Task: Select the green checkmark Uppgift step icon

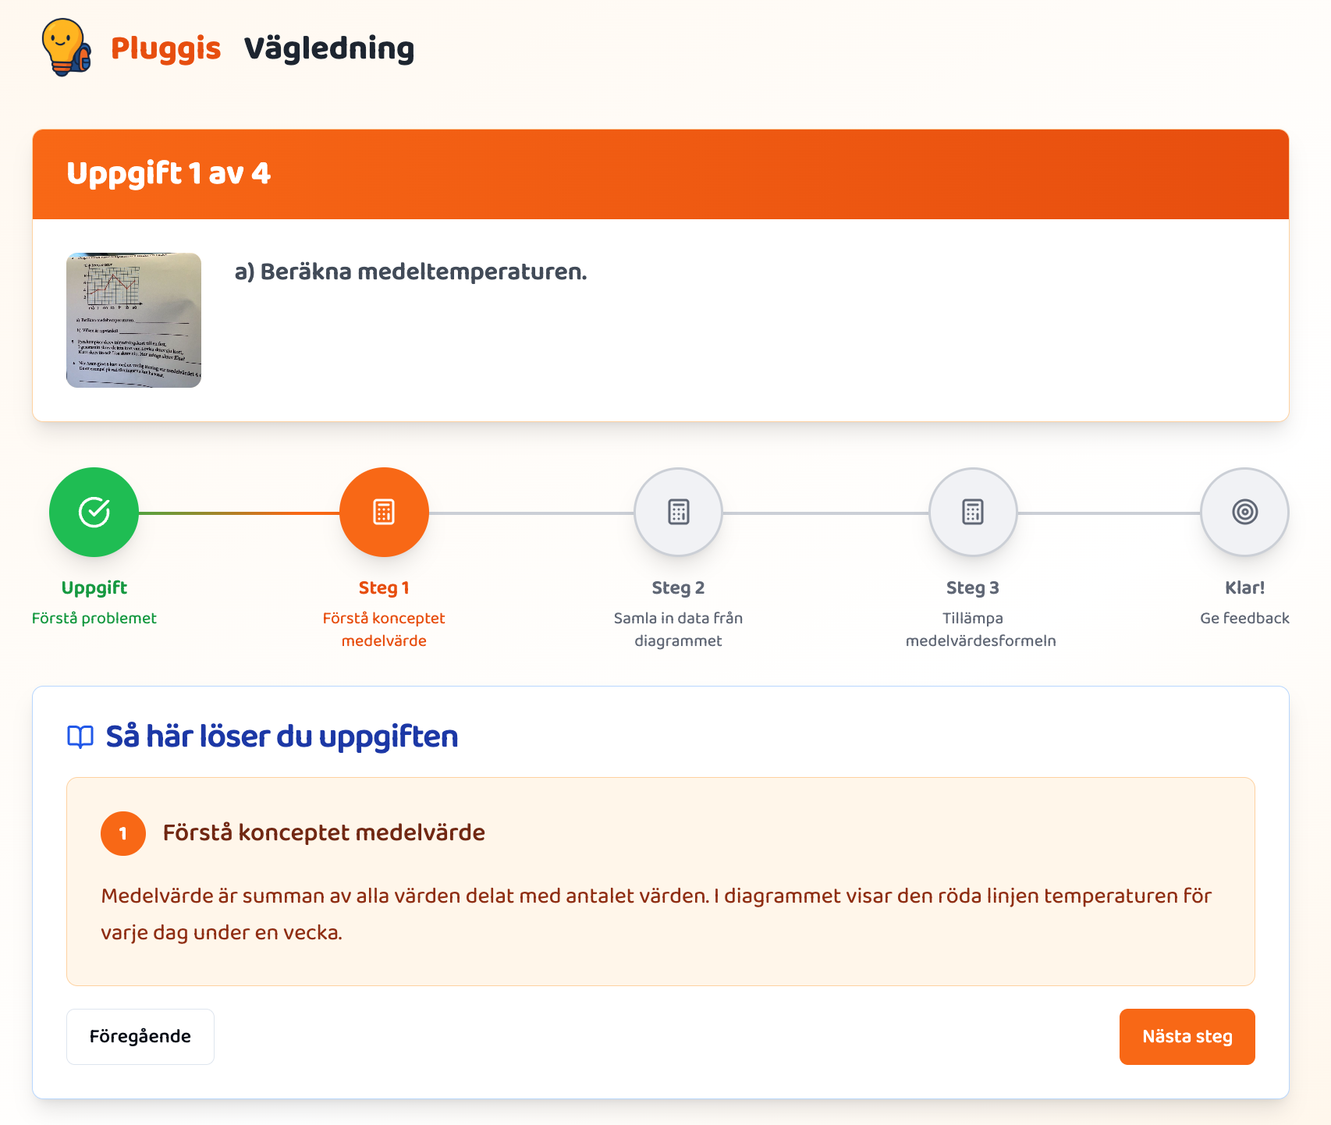Action: [x=93, y=512]
